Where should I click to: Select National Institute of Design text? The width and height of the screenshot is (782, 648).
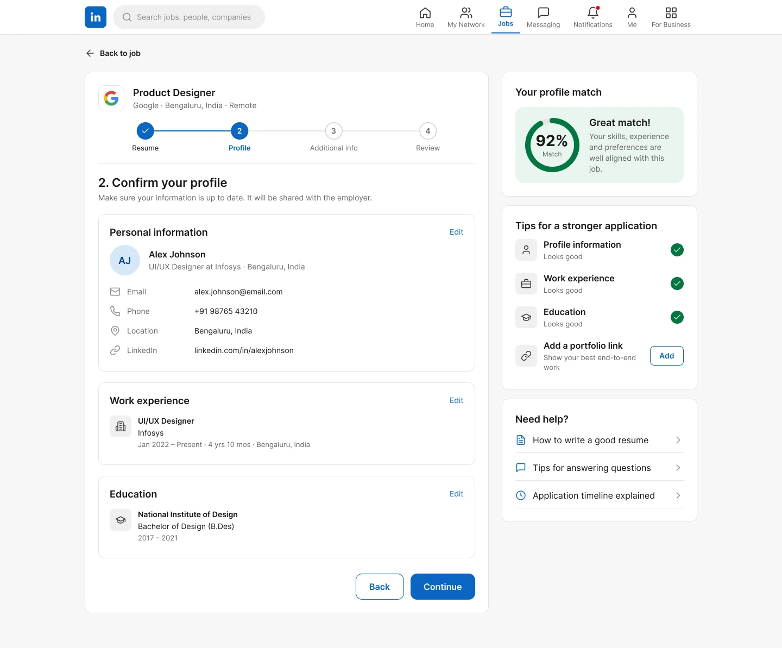click(187, 514)
